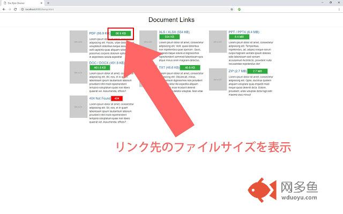
Task: Click the thumbnail beside the PDF link
Action: pyautogui.click(x=78, y=41)
